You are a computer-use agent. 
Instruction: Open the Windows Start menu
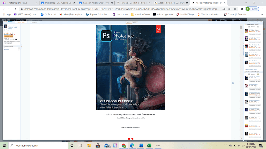click(x=4, y=146)
